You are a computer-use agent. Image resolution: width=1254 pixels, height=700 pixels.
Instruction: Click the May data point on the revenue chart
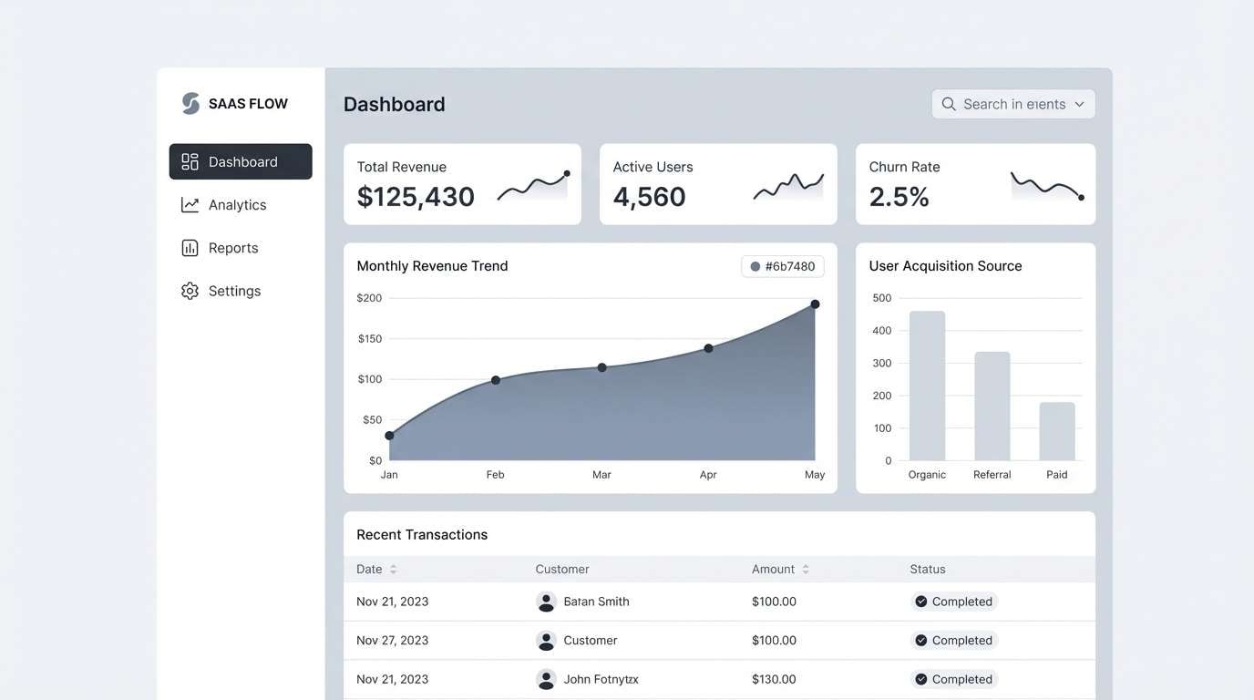coord(814,304)
